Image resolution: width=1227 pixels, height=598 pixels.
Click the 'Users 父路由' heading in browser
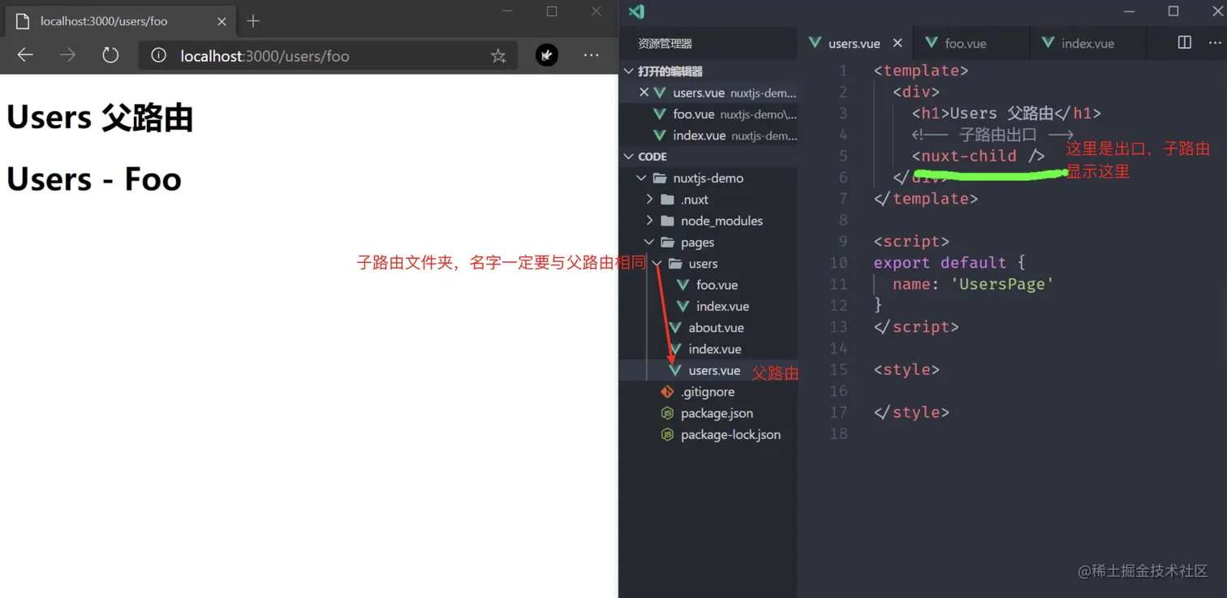pyautogui.click(x=100, y=118)
